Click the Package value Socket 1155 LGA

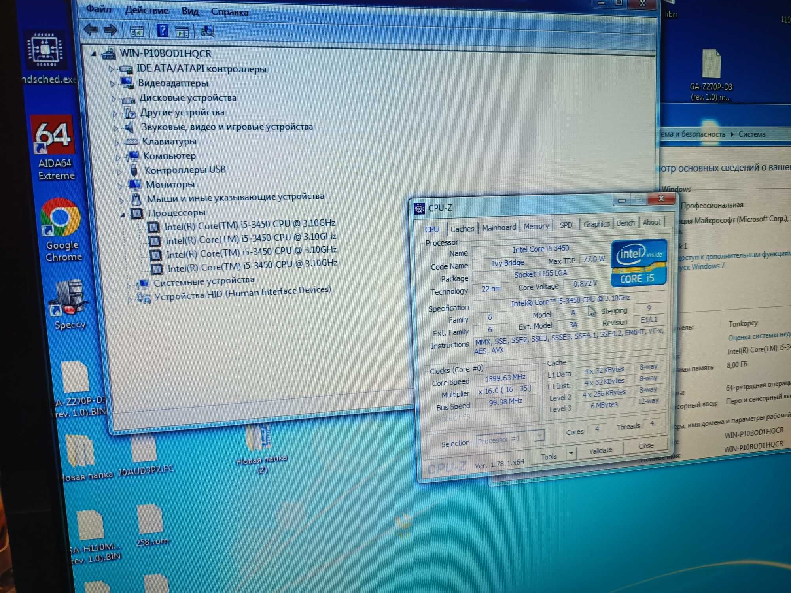click(540, 274)
